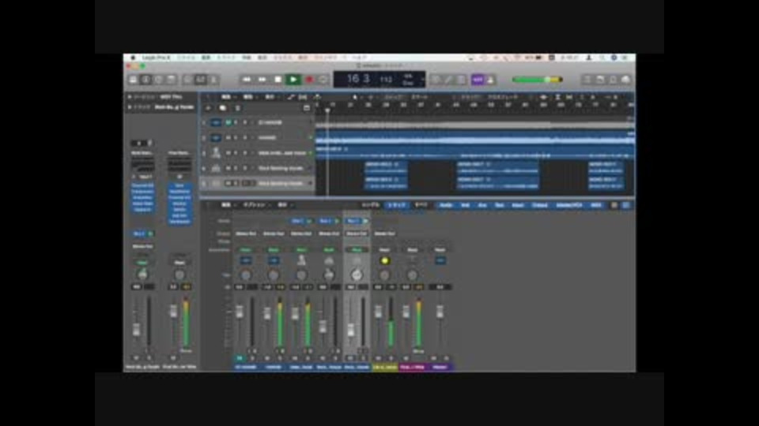Open the media Browsers button

625,80
